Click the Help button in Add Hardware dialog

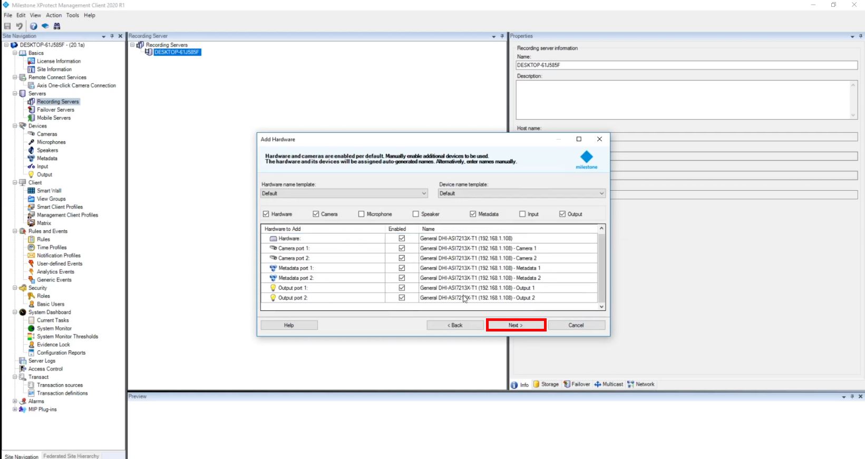[289, 325]
